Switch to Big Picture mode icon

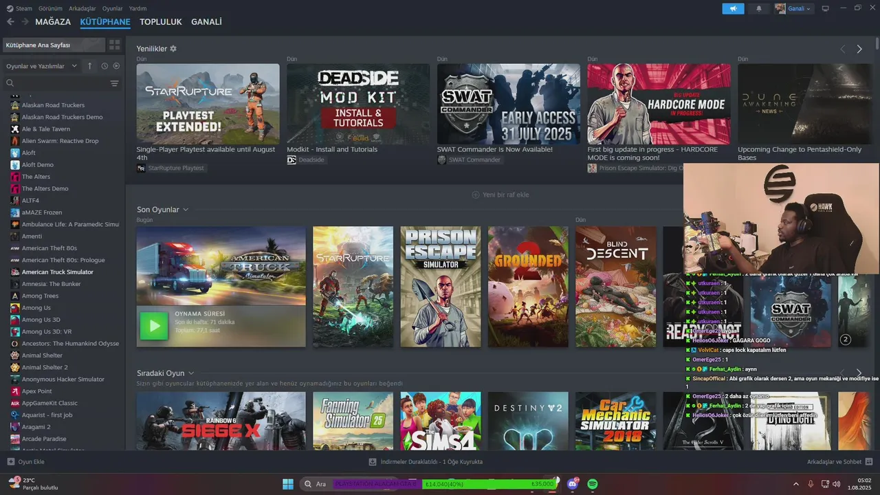(x=825, y=8)
